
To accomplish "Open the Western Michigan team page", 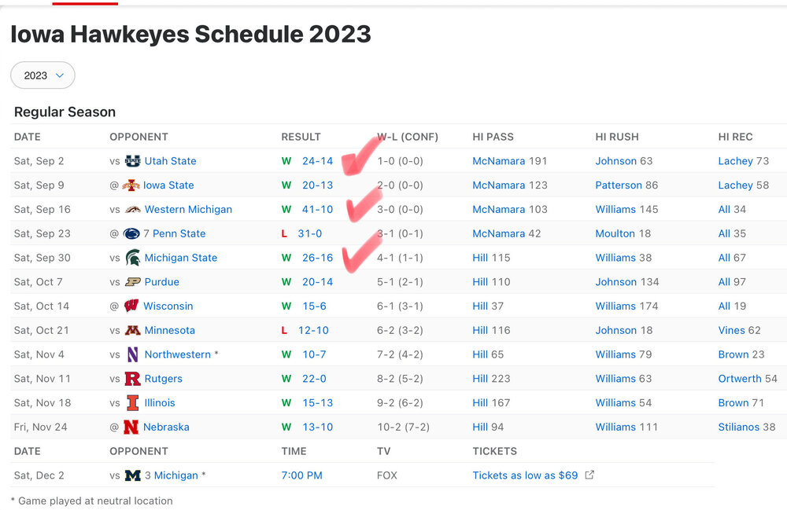I will click(x=188, y=210).
